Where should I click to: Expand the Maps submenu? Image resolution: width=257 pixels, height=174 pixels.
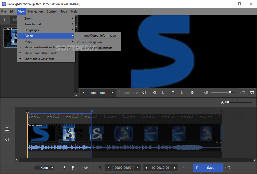(x=46, y=42)
